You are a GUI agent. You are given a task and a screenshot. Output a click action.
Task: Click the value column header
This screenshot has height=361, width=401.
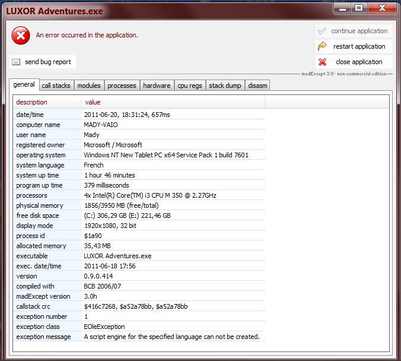[173, 102]
